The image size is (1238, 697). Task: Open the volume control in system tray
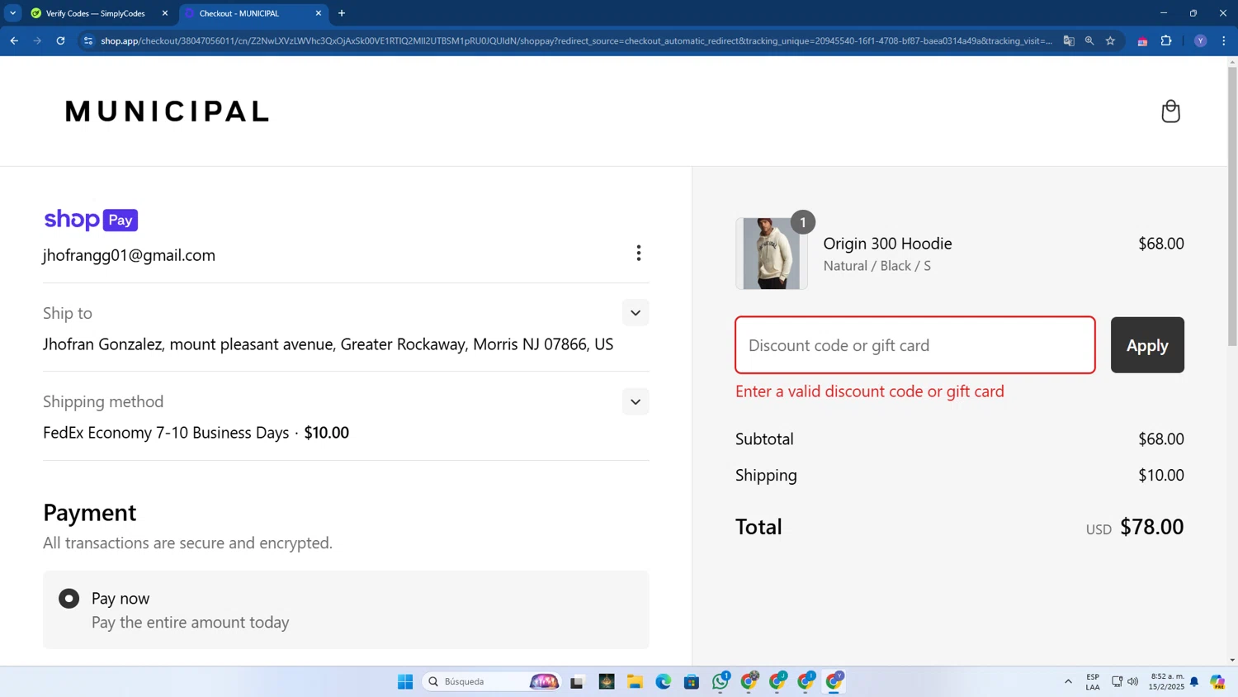pyautogui.click(x=1133, y=681)
